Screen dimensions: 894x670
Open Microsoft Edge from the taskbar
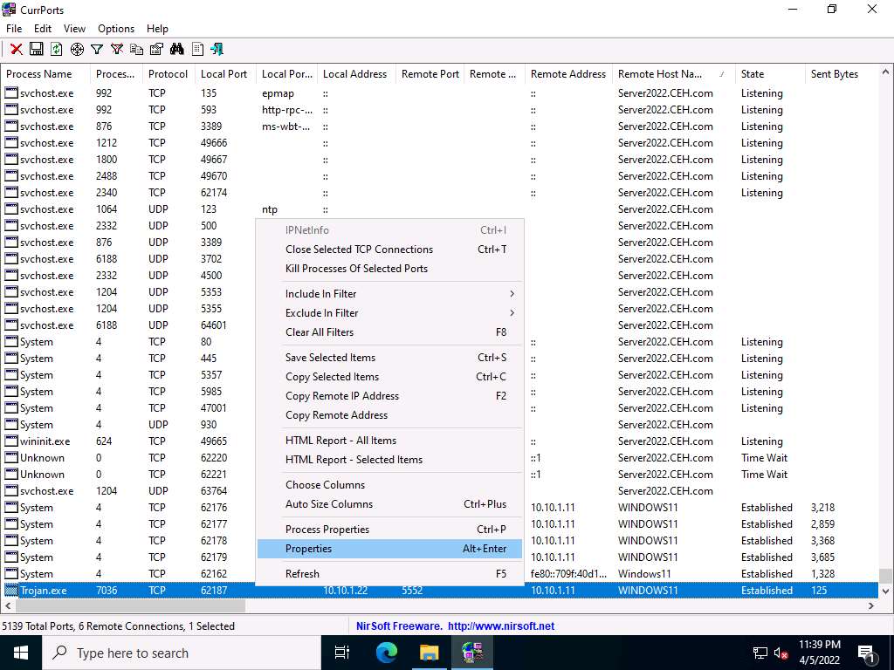387,652
